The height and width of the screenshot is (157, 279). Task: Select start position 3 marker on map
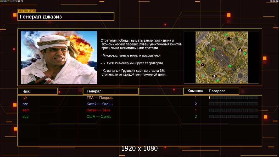(214, 76)
